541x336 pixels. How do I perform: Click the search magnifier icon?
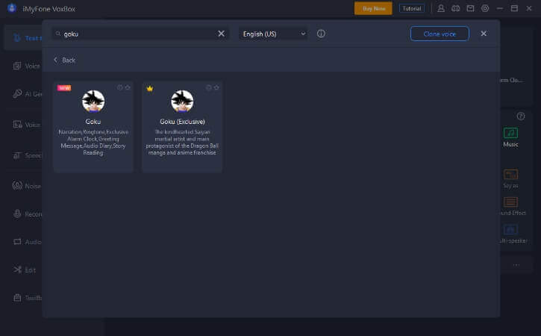[x=58, y=34]
